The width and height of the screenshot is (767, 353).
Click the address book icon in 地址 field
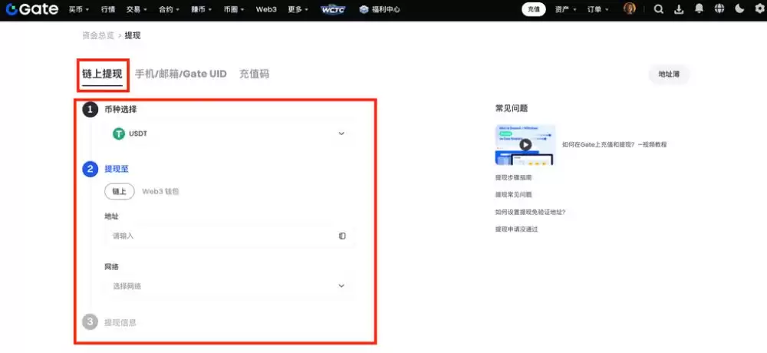pyautogui.click(x=342, y=236)
